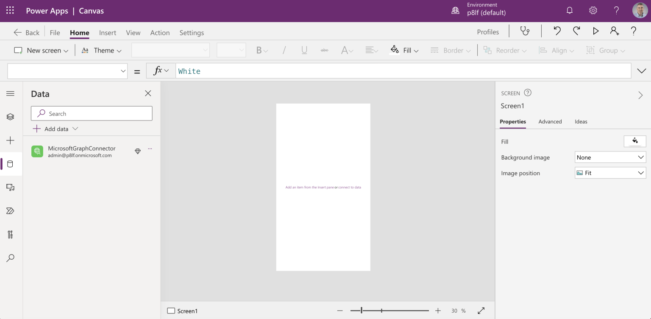The image size is (651, 319).
Task: Click the Share user icon
Action: click(x=615, y=31)
